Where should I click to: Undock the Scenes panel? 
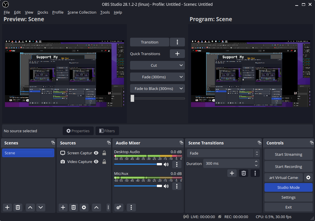(x=53, y=143)
